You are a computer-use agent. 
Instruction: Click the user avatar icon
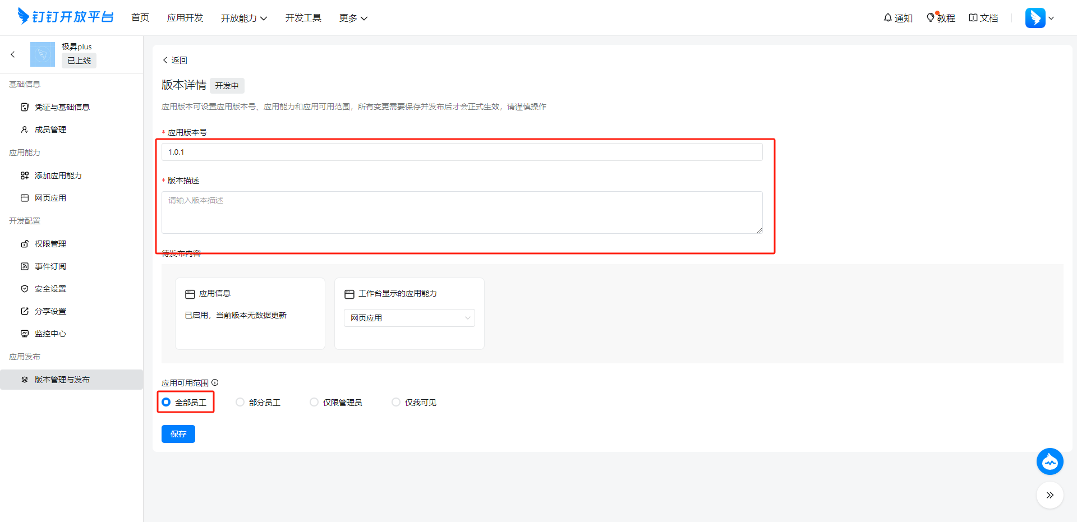tap(1035, 18)
